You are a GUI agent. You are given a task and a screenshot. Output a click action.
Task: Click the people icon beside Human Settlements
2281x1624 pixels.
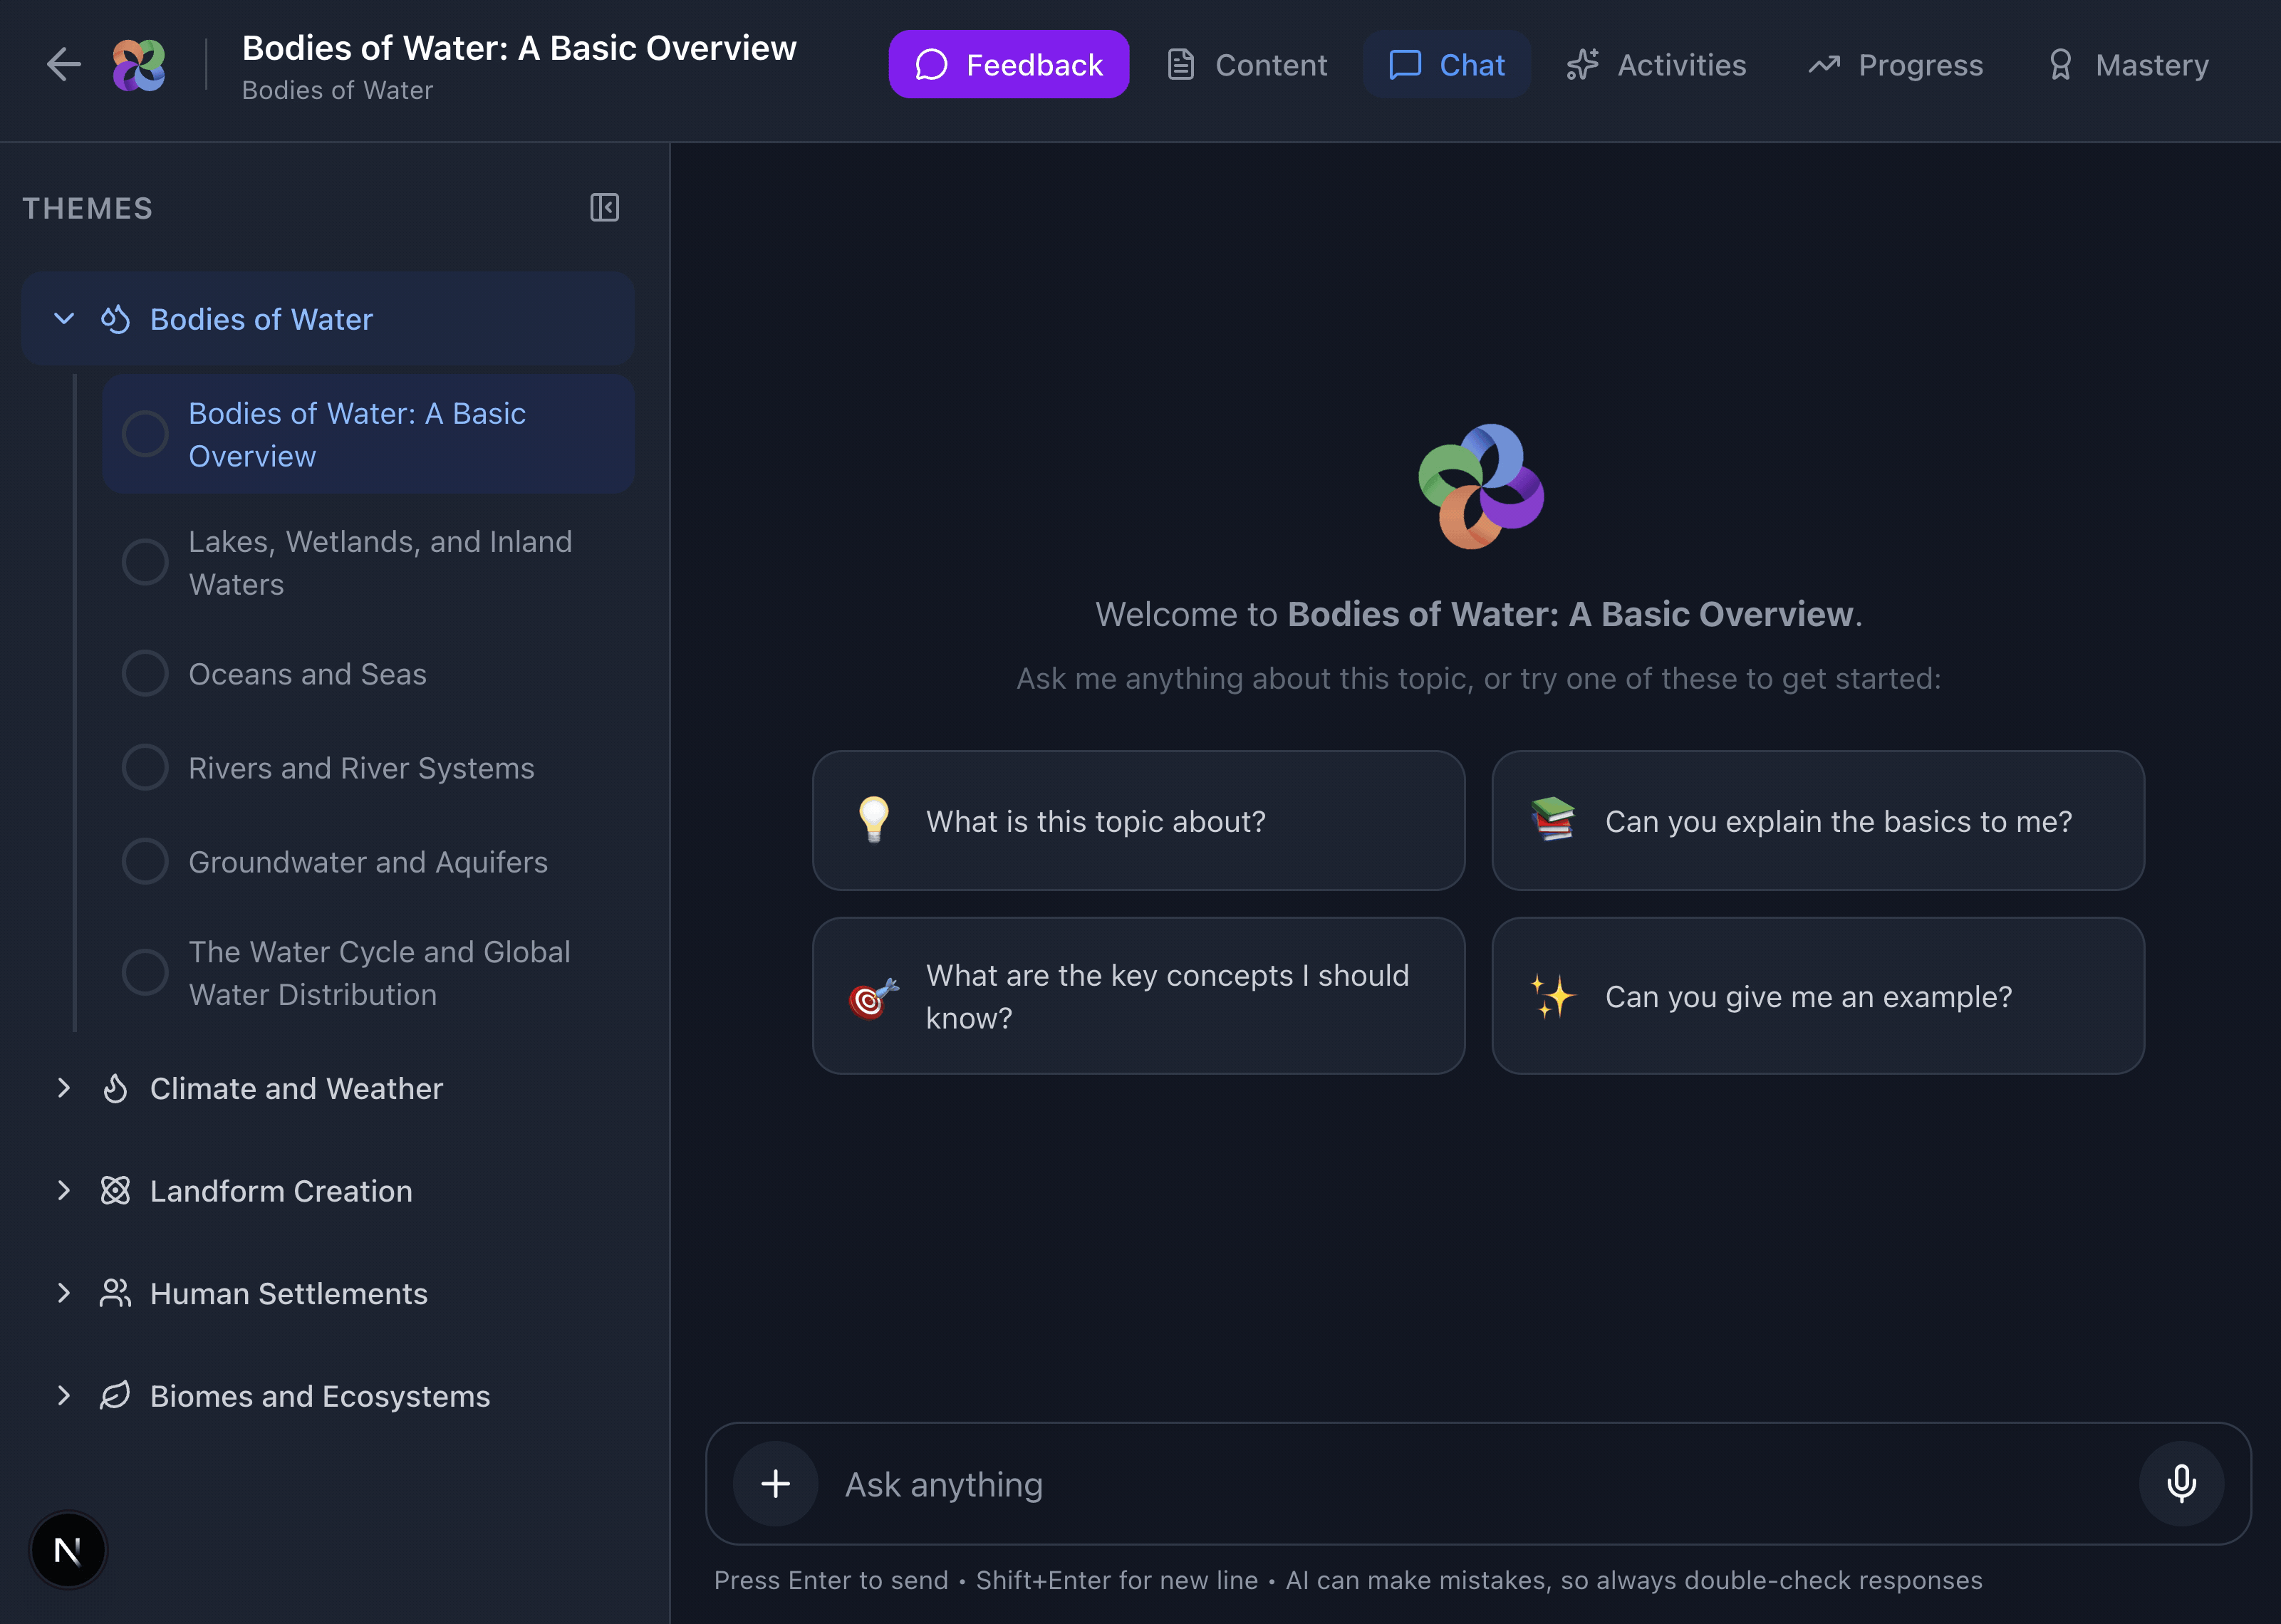[x=115, y=1292]
